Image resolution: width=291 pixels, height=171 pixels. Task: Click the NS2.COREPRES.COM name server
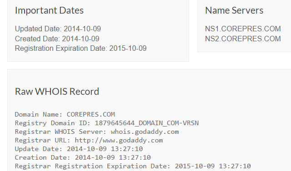pyautogui.click(x=243, y=39)
